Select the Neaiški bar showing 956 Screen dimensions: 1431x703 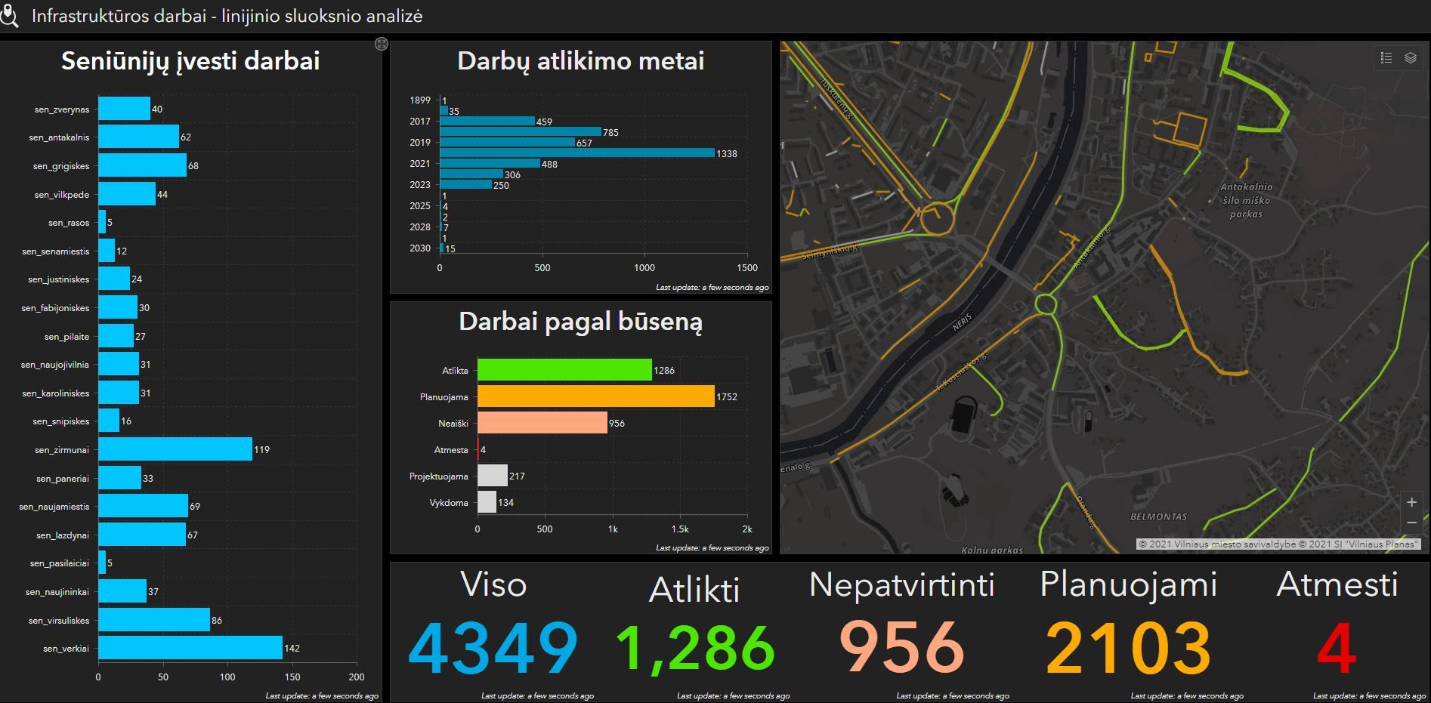(x=542, y=423)
